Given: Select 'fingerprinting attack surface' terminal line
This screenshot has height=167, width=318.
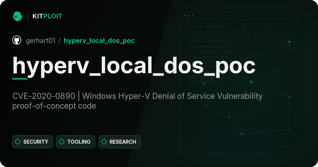Looking at the screenshot, I should 213,32.
